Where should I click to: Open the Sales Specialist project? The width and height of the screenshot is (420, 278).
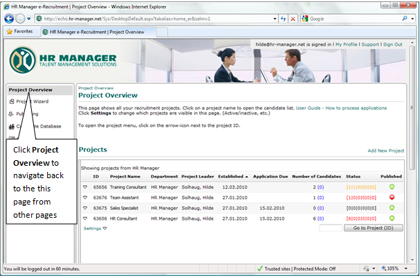pyautogui.click(x=124, y=208)
